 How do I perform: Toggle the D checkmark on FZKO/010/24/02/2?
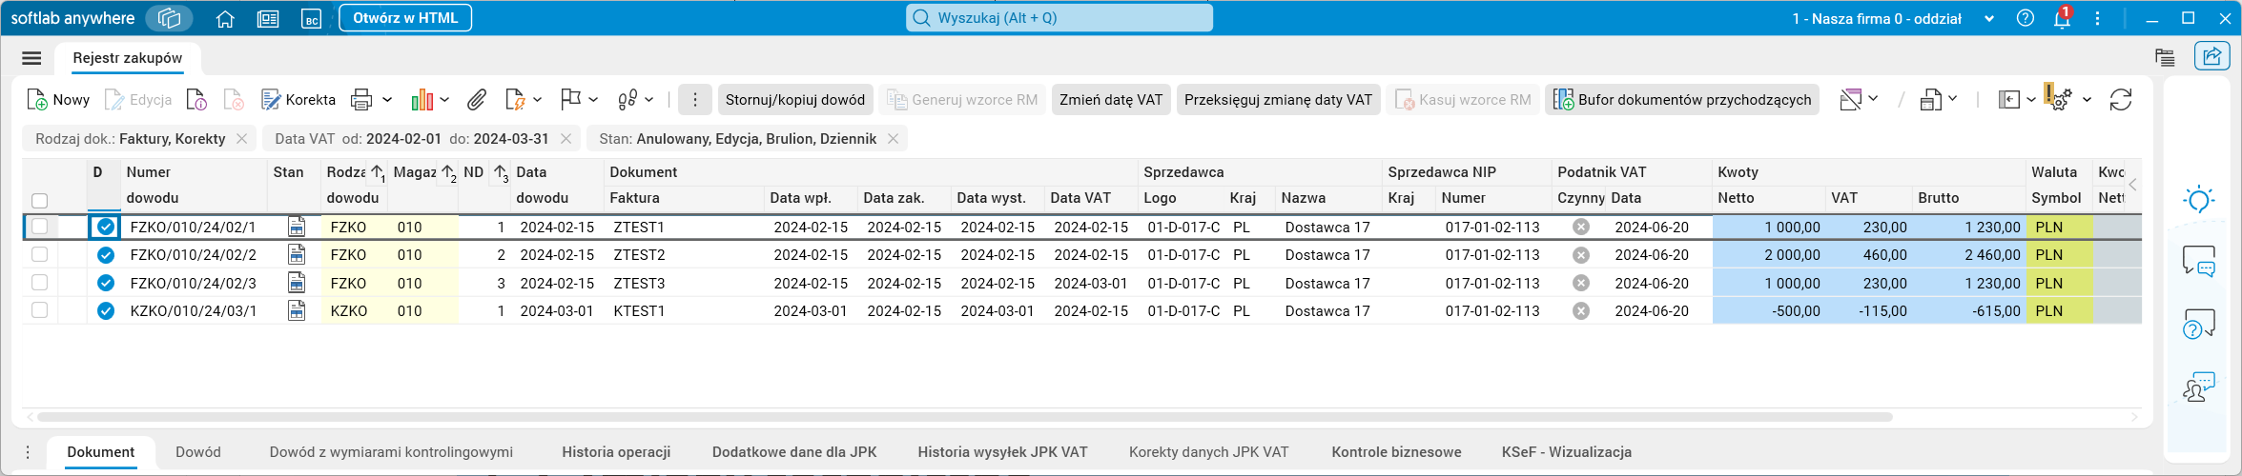(106, 255)
